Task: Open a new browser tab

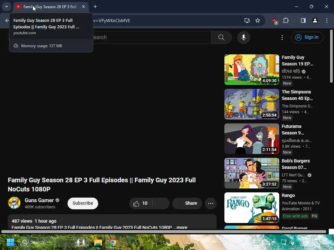Action: click(95, 7)
